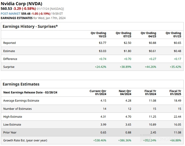Screen dimensions: 185x146
Task: Select the Difference row label
Action: [10, 59]
